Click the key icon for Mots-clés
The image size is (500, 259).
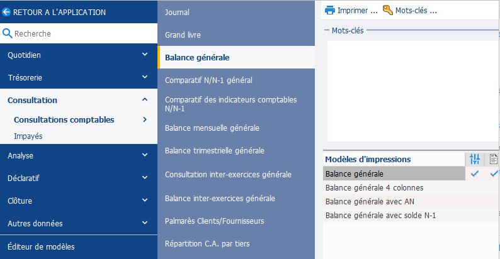click(x=388, y=10)
